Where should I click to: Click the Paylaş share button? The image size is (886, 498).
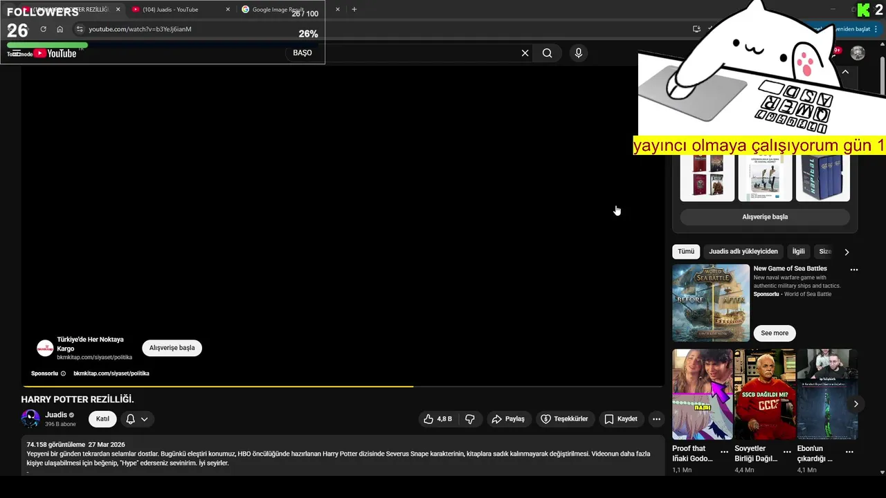(x=508, y=418)
